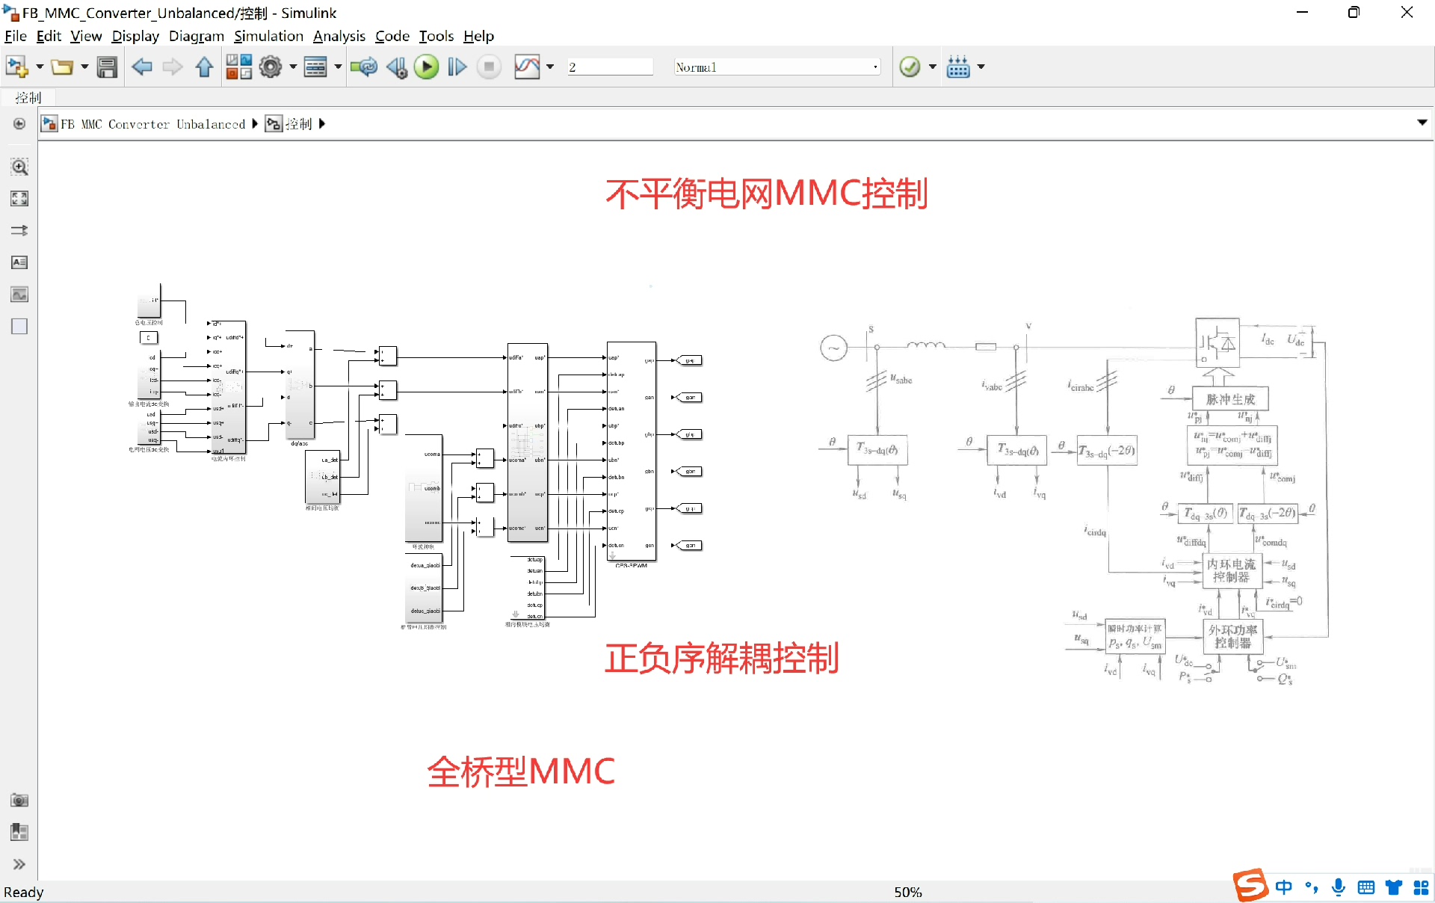Click the Save model icon

(x=107, y=67)
